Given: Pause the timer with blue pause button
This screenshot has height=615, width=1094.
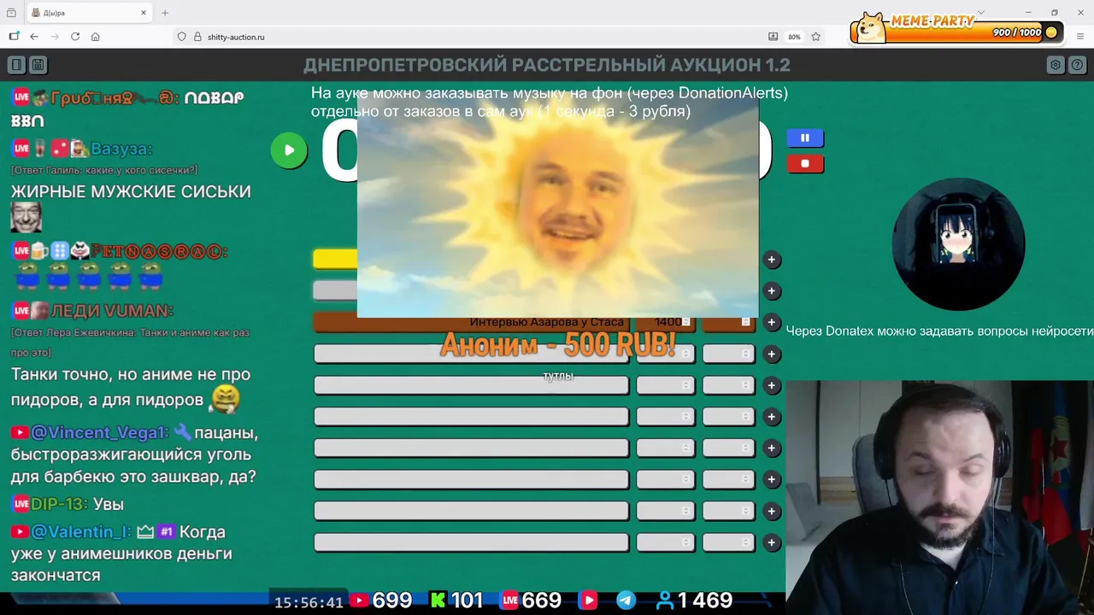Looking at the screenshot, I should (x=805, y=138).
